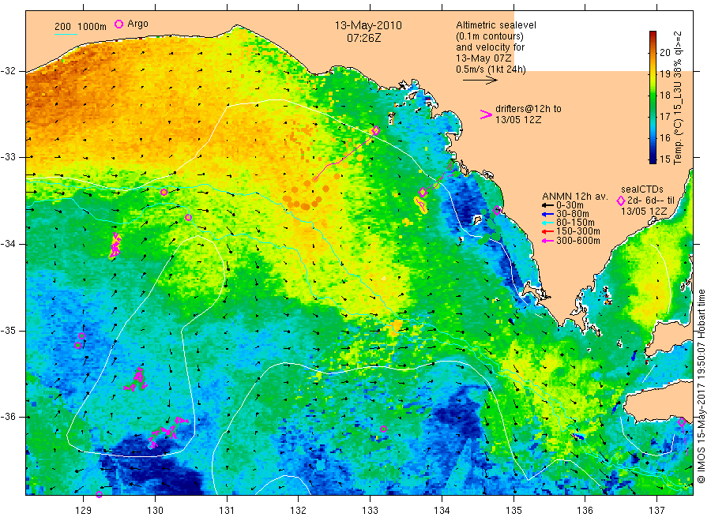The width and height of the screenshot is (711, 521).
Task: Click the 137 longitude axis label
Action: tap(657, 511)
